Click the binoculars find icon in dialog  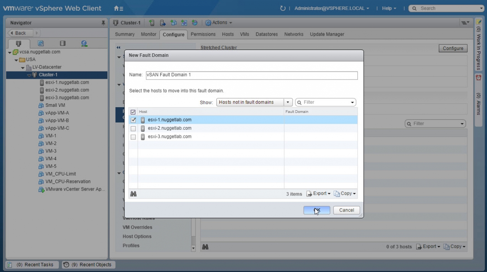pyautogui.click(x=133, y=194)
